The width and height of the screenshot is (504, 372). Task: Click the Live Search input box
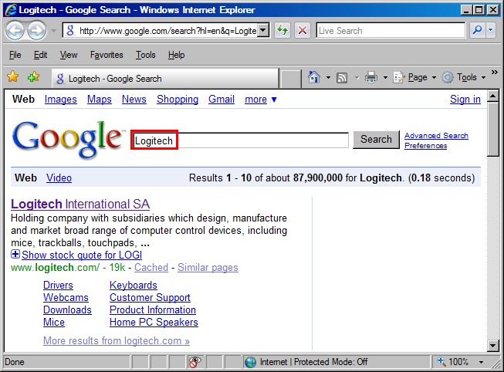(391, 31)
